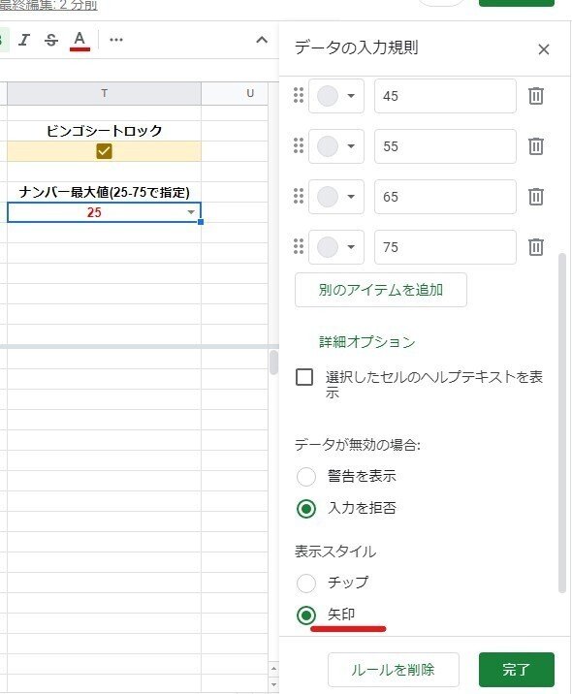Click ルールを削除 button
This screenshot has height=694, width=572.
[394, 670]
